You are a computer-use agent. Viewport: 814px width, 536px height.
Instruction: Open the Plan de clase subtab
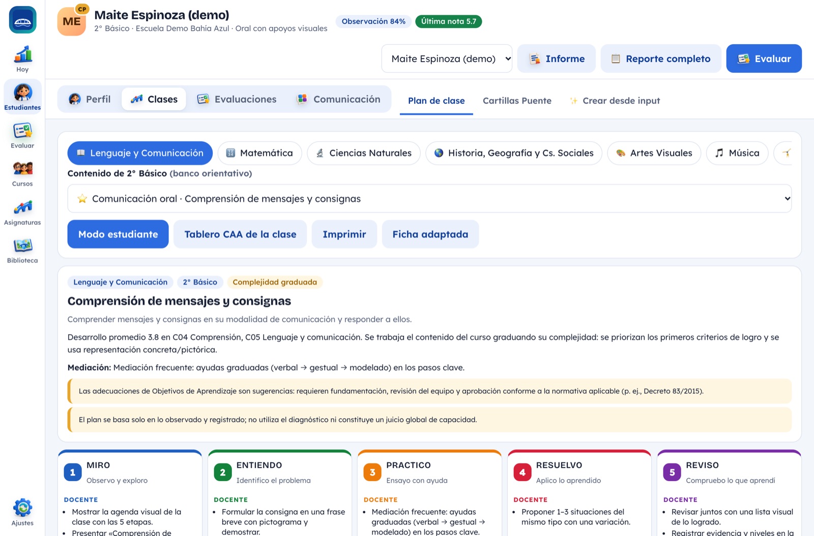[x=437, y=101]
